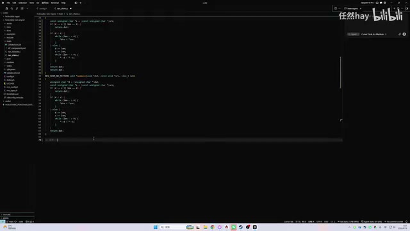Open File Explorer from the taskbar

(205, 227)
